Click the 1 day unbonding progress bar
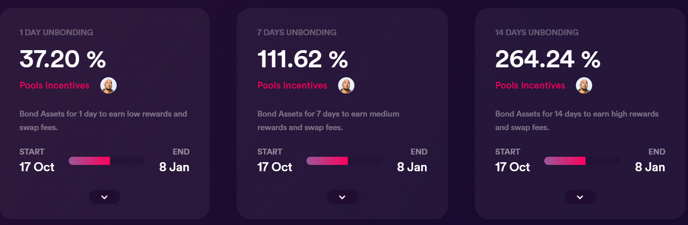Screen dimensions: 688x225 (107, 161)
